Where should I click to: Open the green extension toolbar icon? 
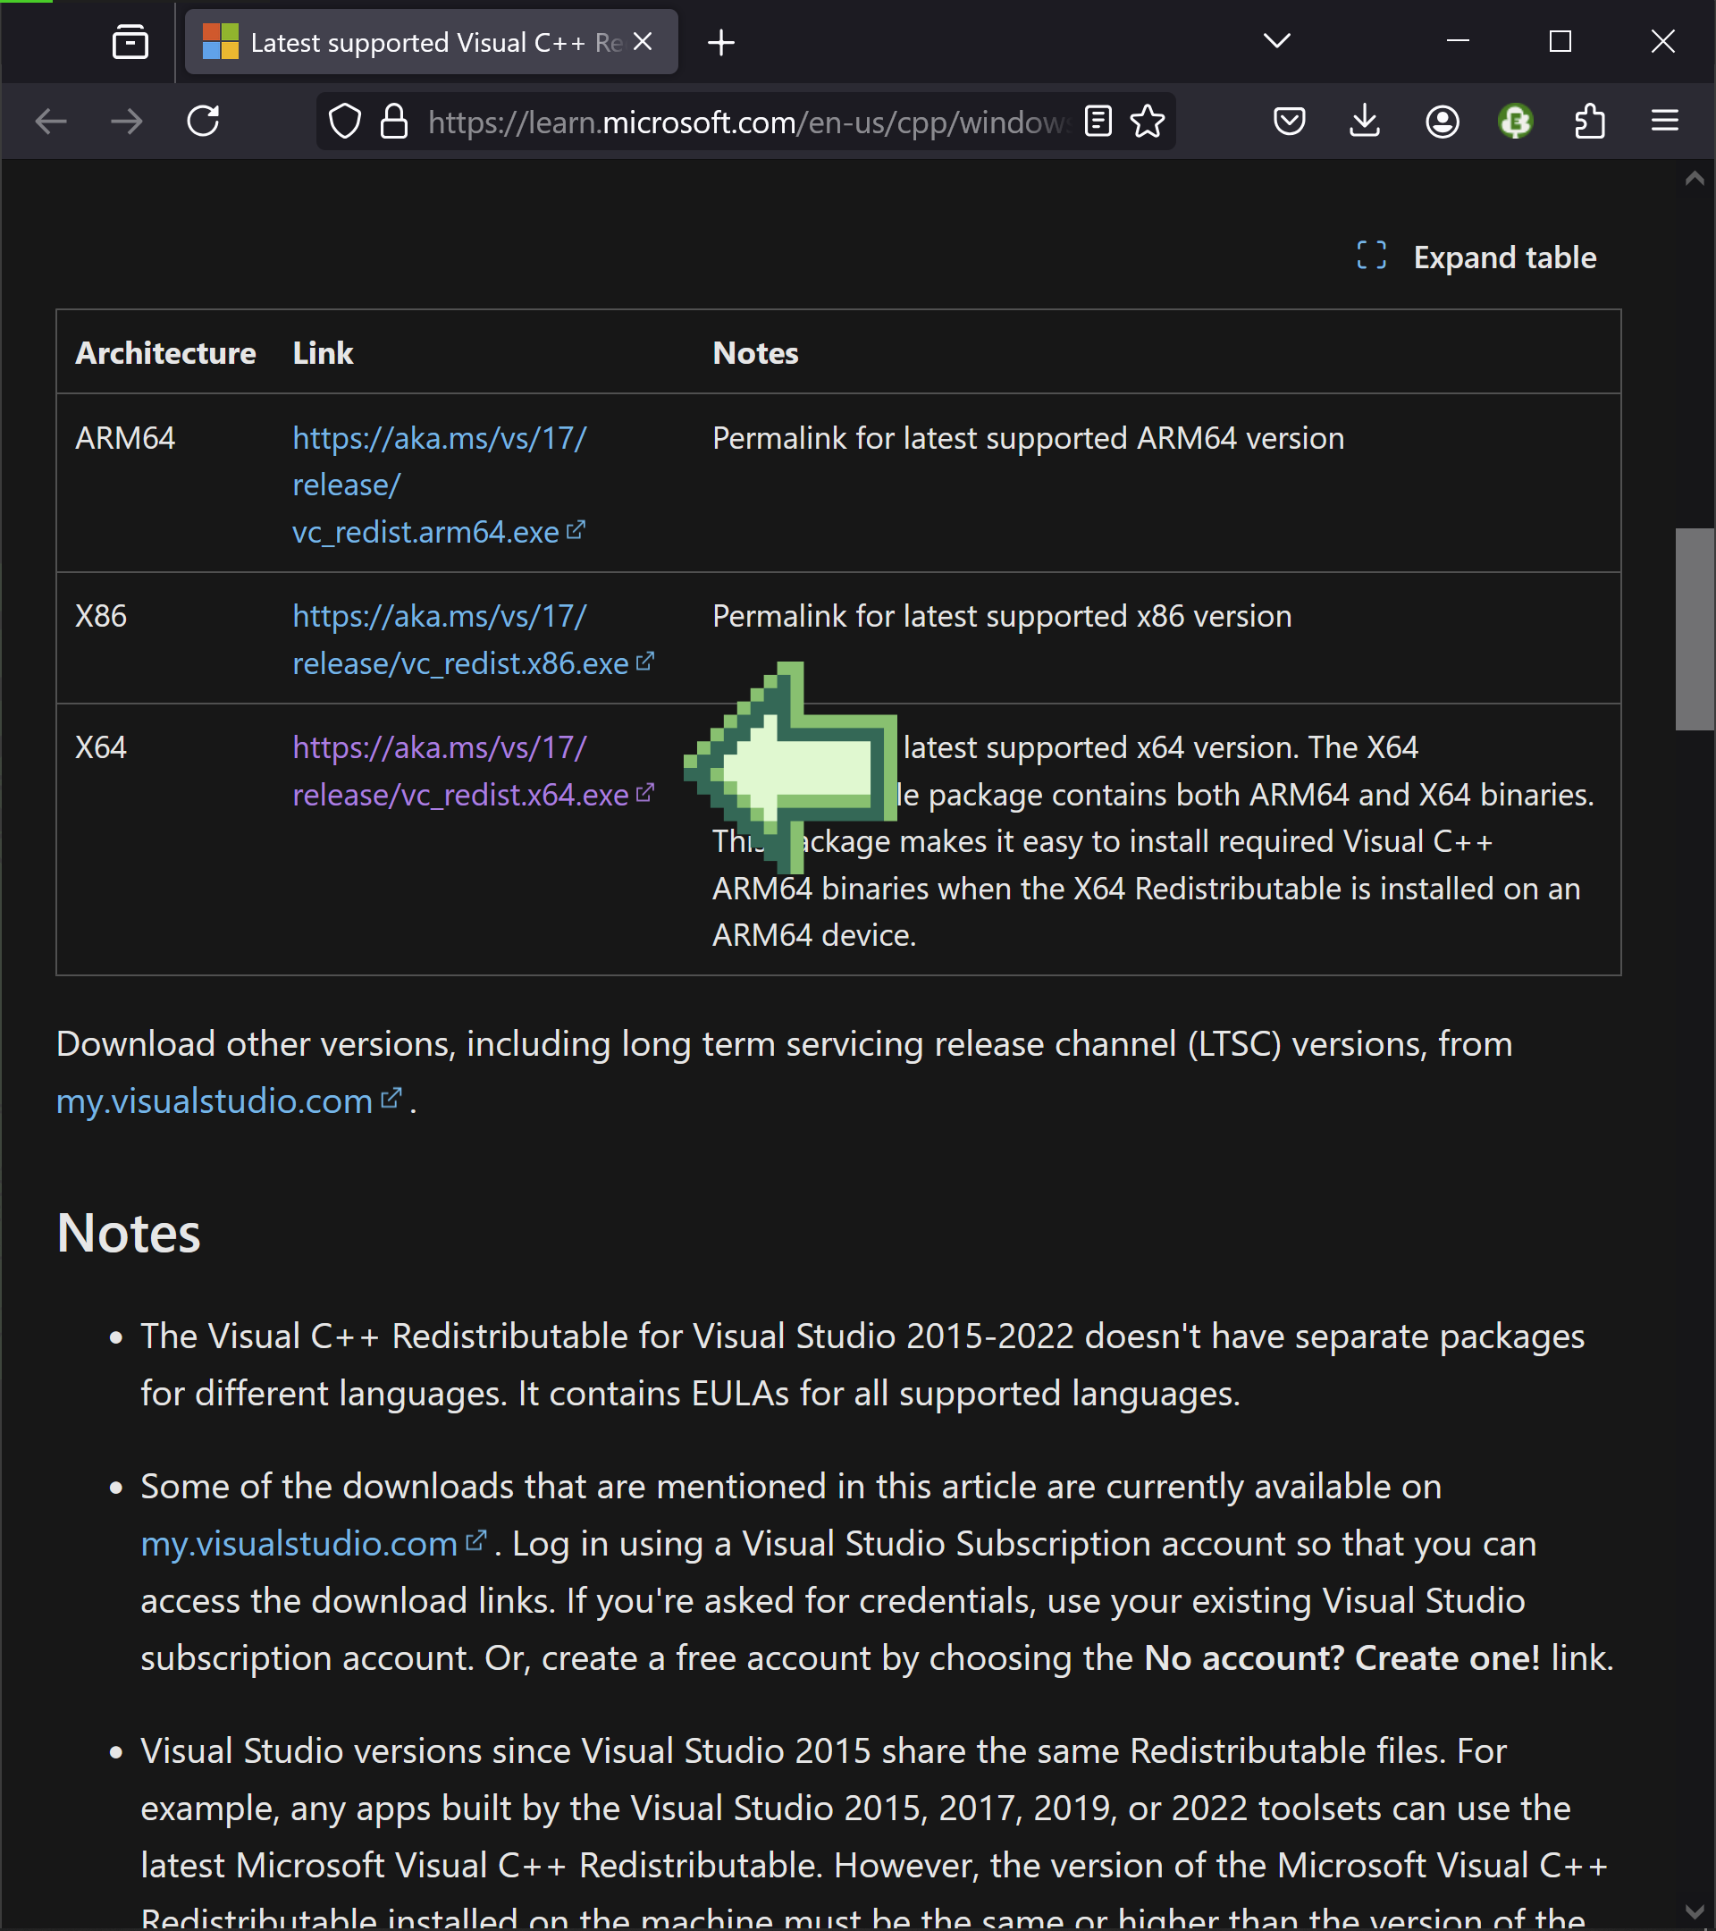1516,121
